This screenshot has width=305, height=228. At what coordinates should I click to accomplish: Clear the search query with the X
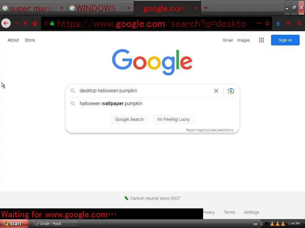pyautogui.click(x=216, y=91)
